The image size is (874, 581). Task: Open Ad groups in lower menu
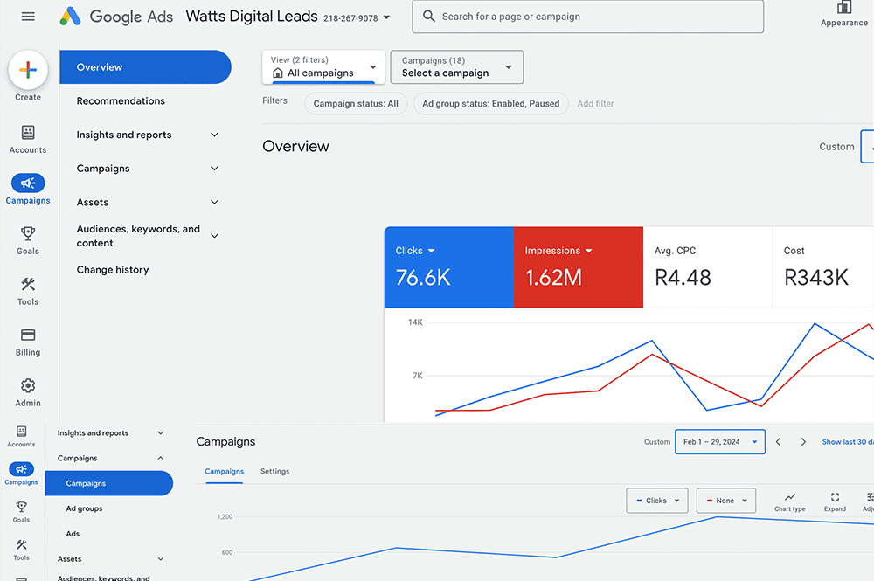pyautogui.click(x=84, y=508)
